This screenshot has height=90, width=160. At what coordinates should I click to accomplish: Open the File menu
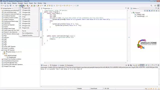[2, 3]
